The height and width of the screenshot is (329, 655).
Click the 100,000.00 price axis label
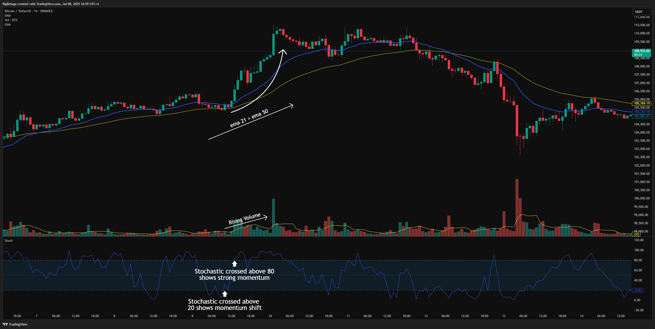tap(642, 198)
